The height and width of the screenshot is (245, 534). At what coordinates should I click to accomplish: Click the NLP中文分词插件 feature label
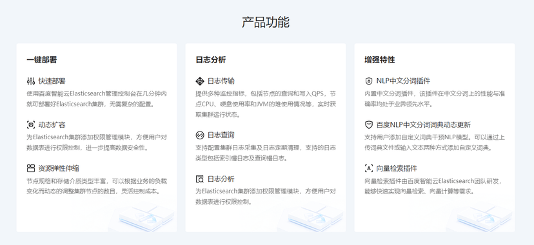403,81
